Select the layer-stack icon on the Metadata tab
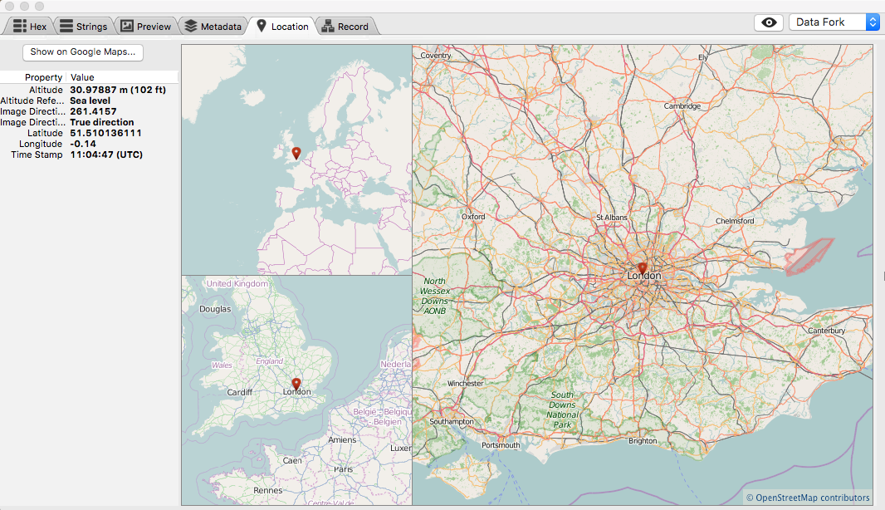The height and width of the screenshot is (510, 885). pyautogui.click(x=189, y=26)
